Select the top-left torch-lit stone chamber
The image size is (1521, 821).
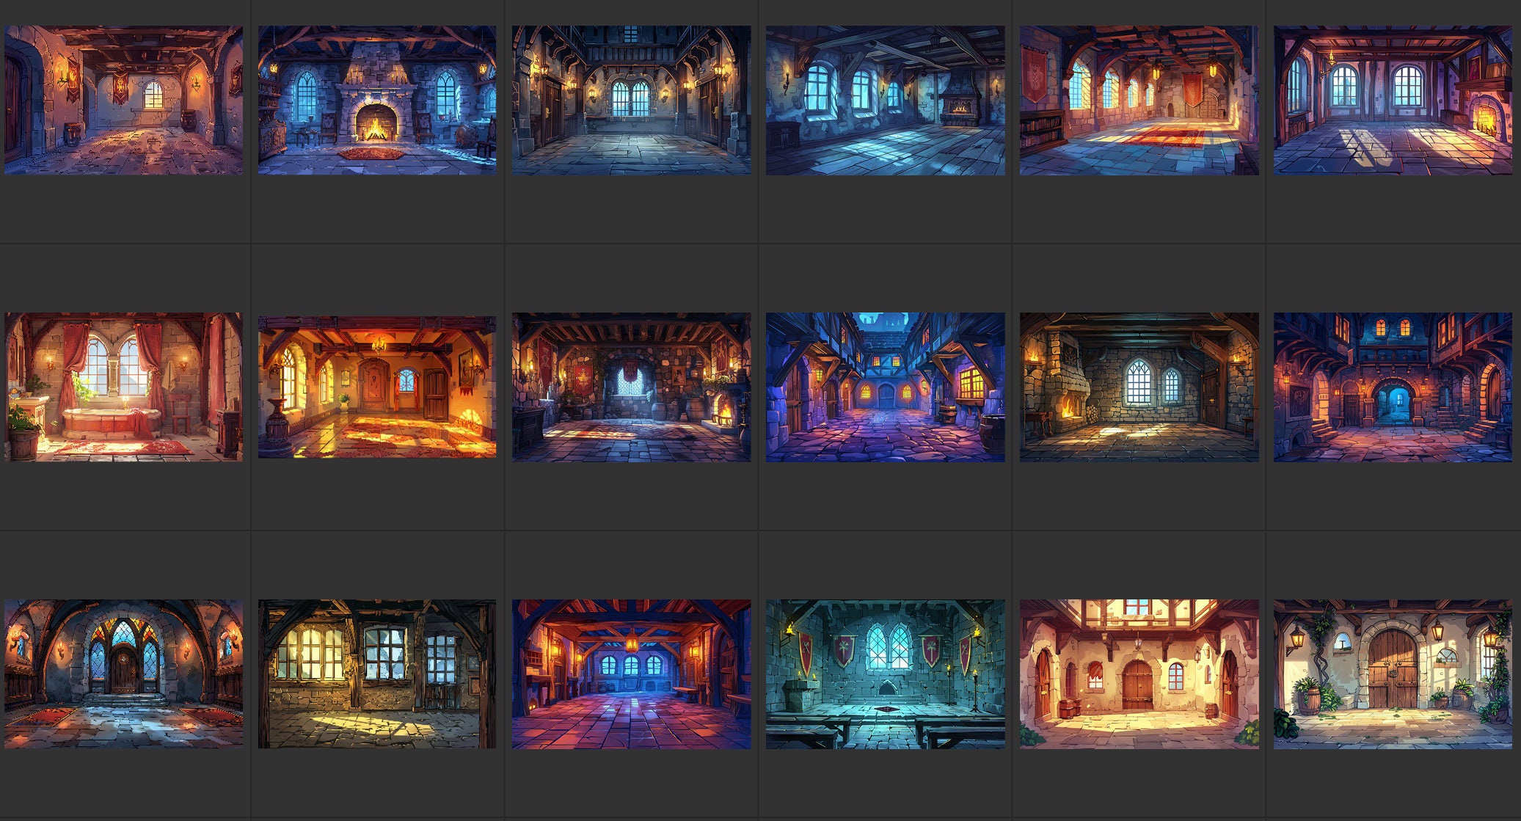[x=125, y=99]
